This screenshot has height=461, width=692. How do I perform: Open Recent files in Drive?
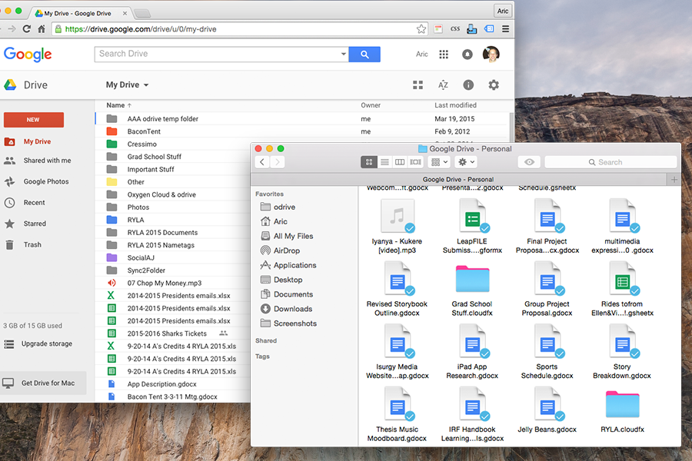pyautogui.click(x=34, y=203)
